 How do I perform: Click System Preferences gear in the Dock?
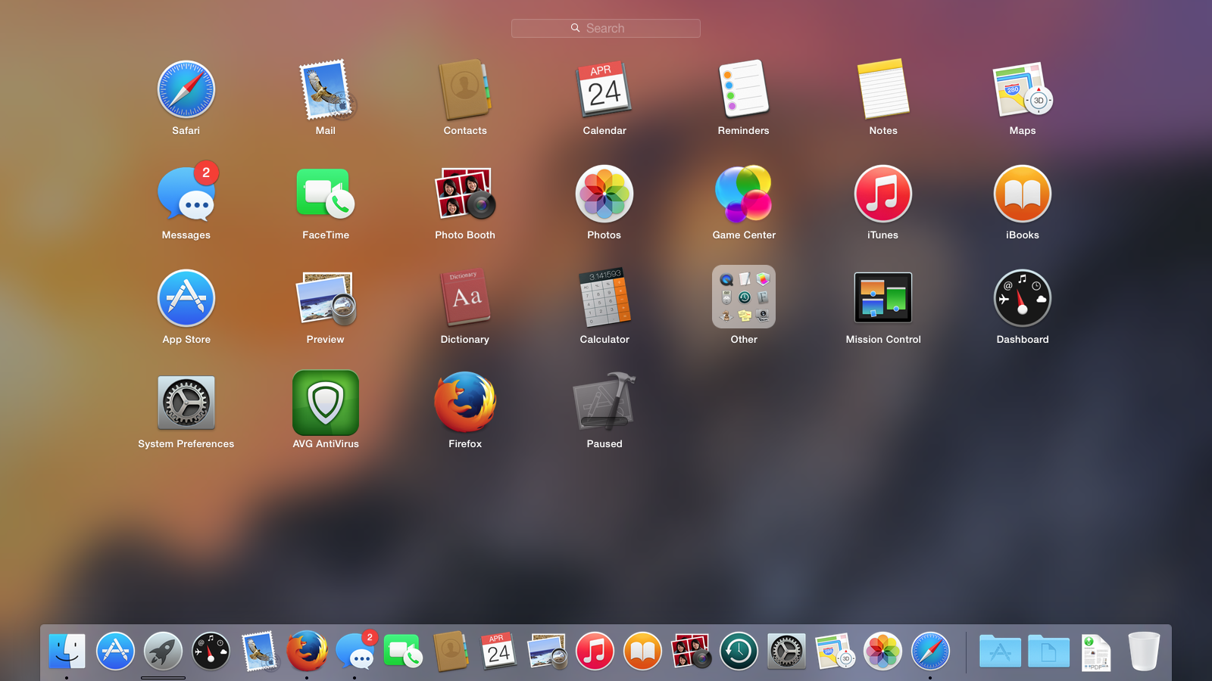(x=786, y=651)
